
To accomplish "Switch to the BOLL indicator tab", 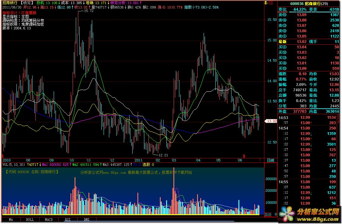I will [30, 220].
